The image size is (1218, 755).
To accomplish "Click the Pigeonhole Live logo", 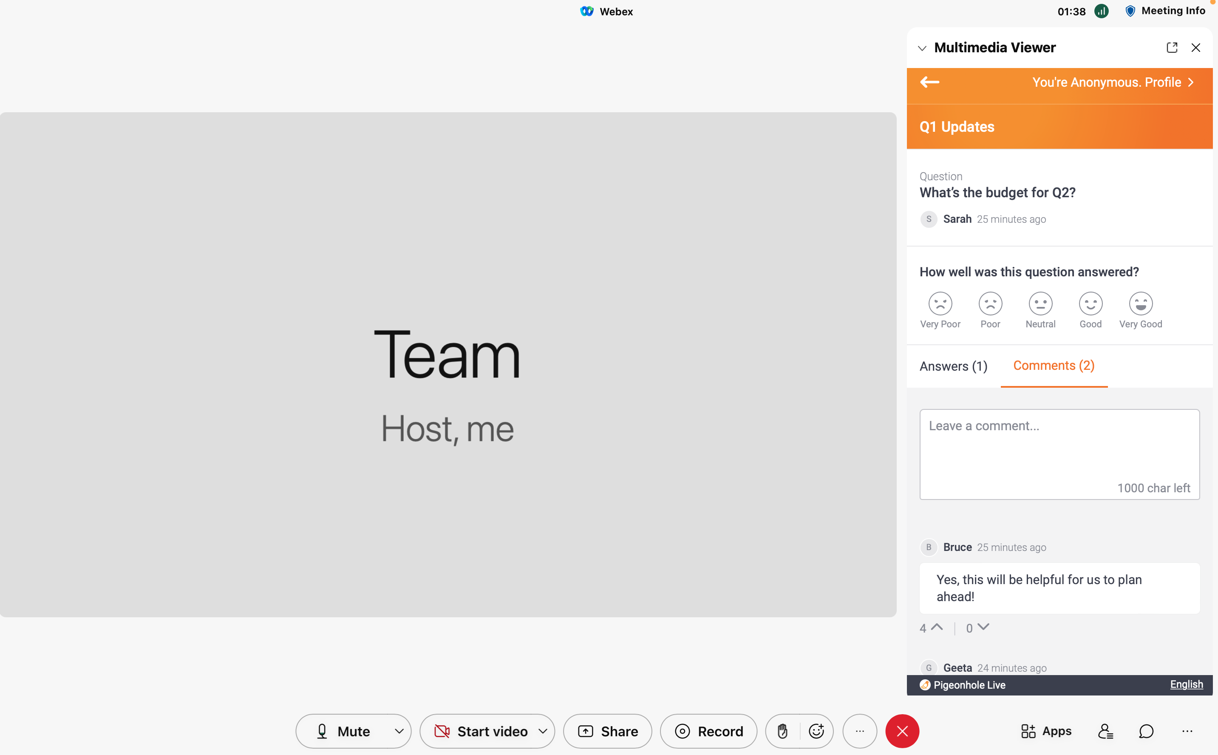I will coord(924,685).
